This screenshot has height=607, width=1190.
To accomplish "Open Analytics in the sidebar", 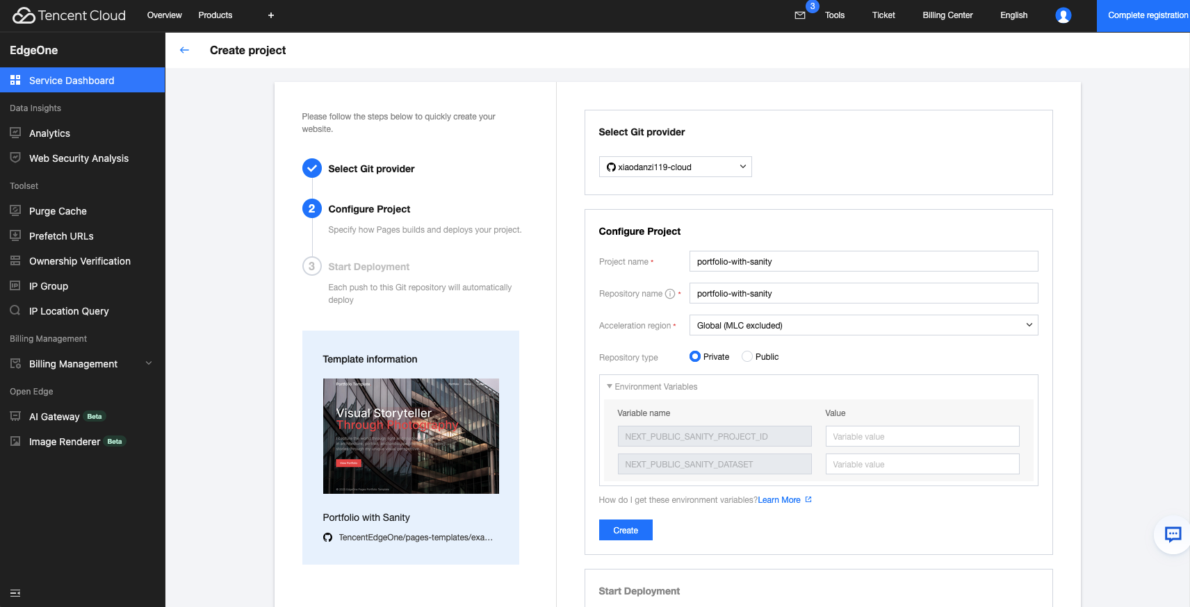I will click(49, 133).
